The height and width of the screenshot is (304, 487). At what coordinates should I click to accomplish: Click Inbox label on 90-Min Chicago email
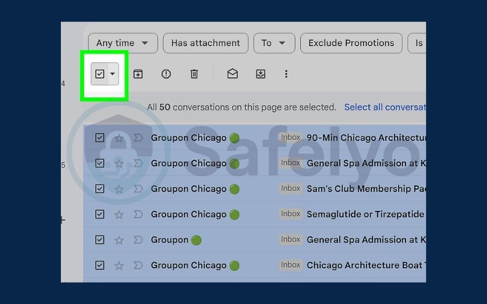[290, 137]
